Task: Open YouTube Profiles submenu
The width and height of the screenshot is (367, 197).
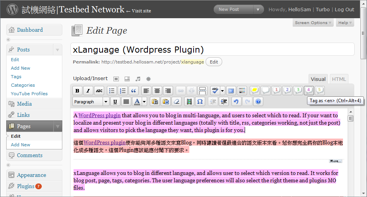Action: pos(29,94)
